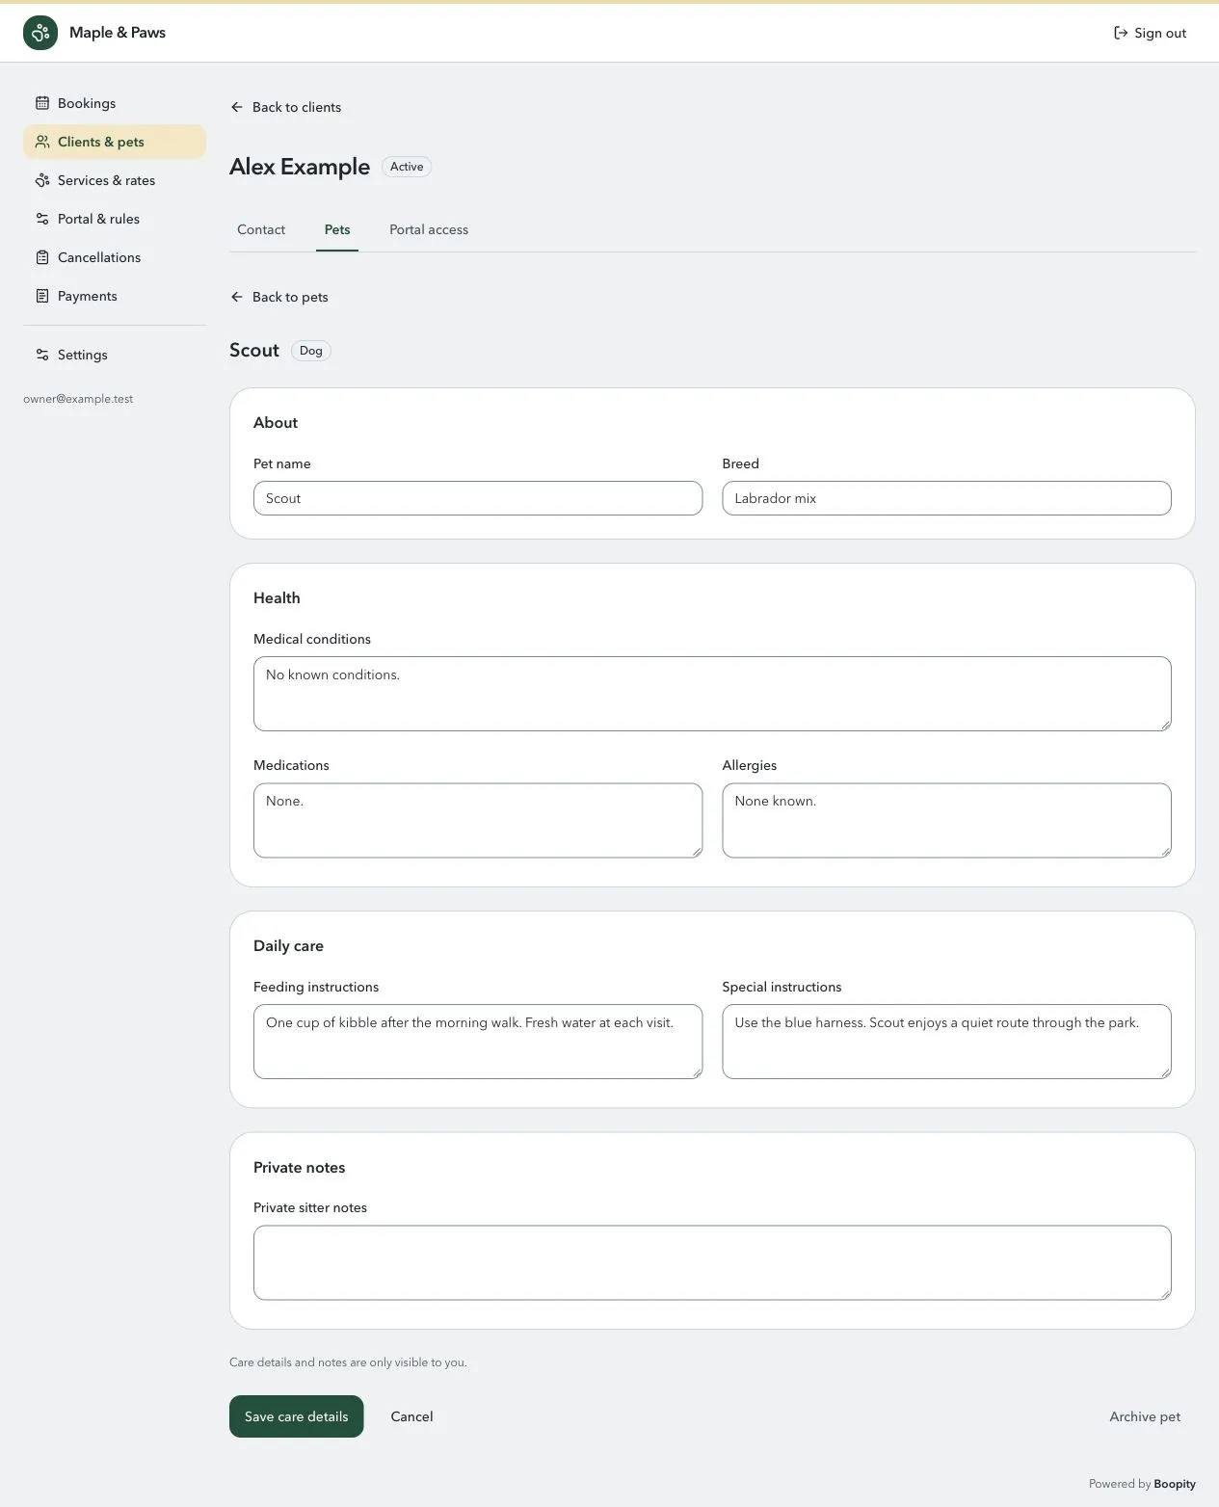Image resolution: width=1219 pixels, height=1507 pixels.
Task: Click the Maple & Paws paw logo
Action: pos(40,33)
